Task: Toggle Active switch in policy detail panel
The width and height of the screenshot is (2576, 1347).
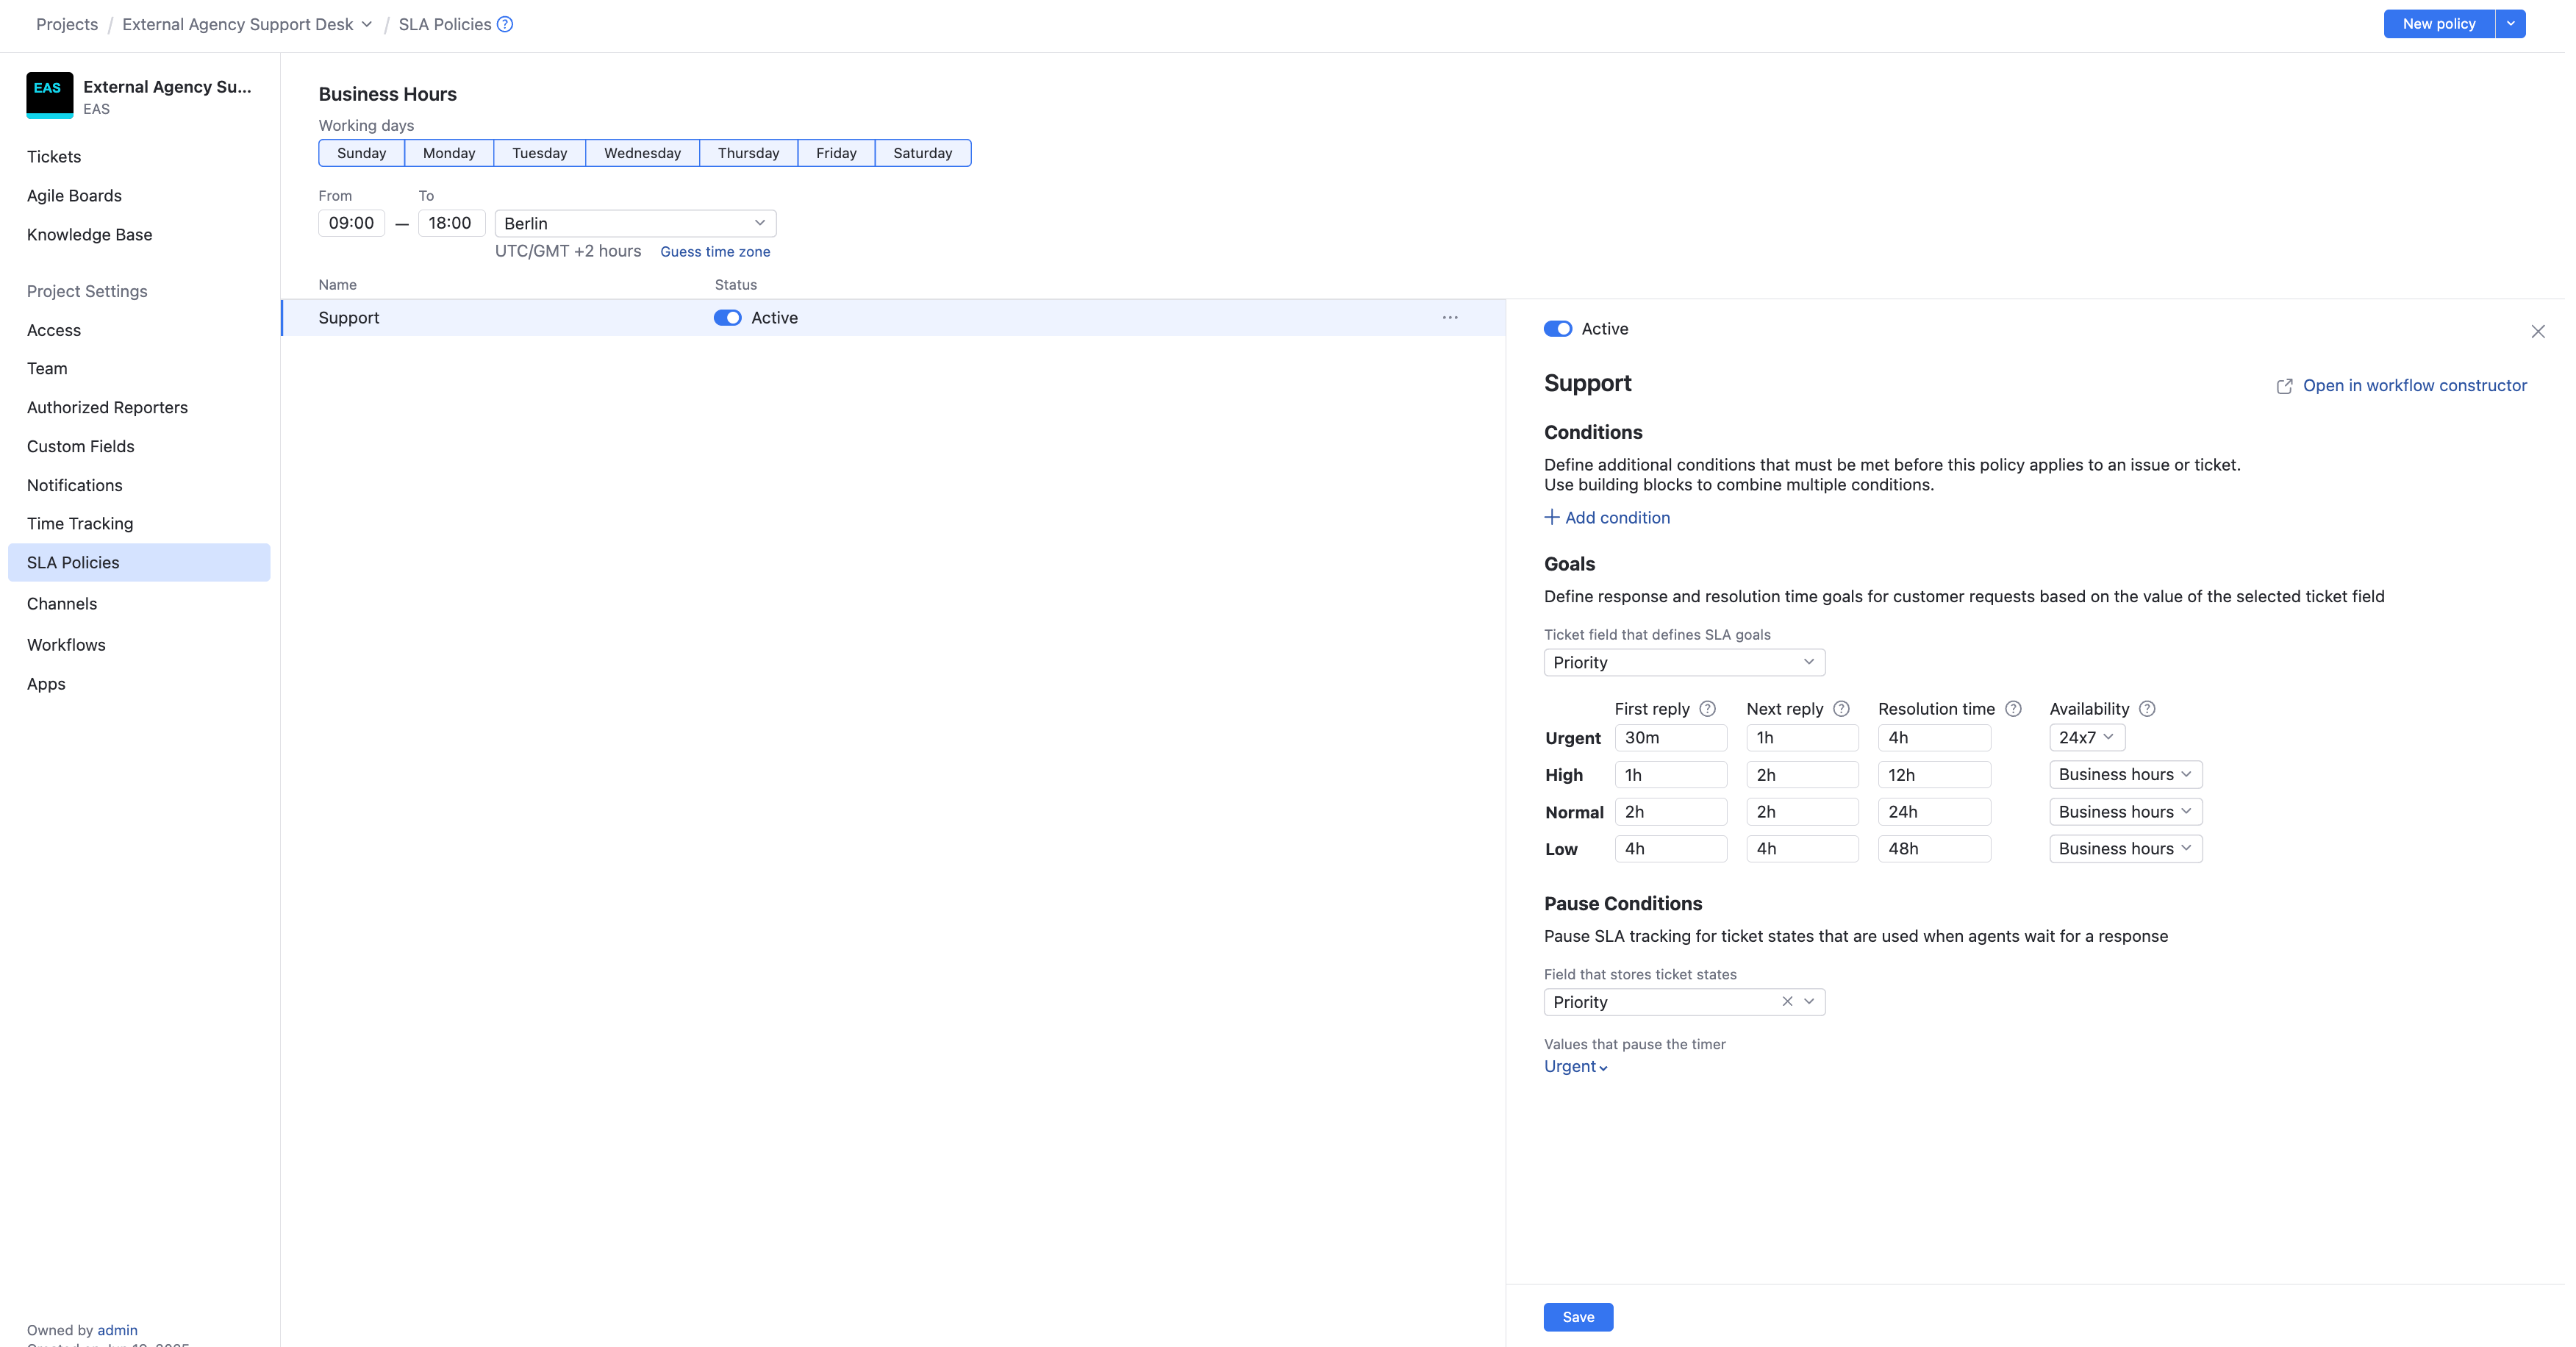Action: (1558, 329)
